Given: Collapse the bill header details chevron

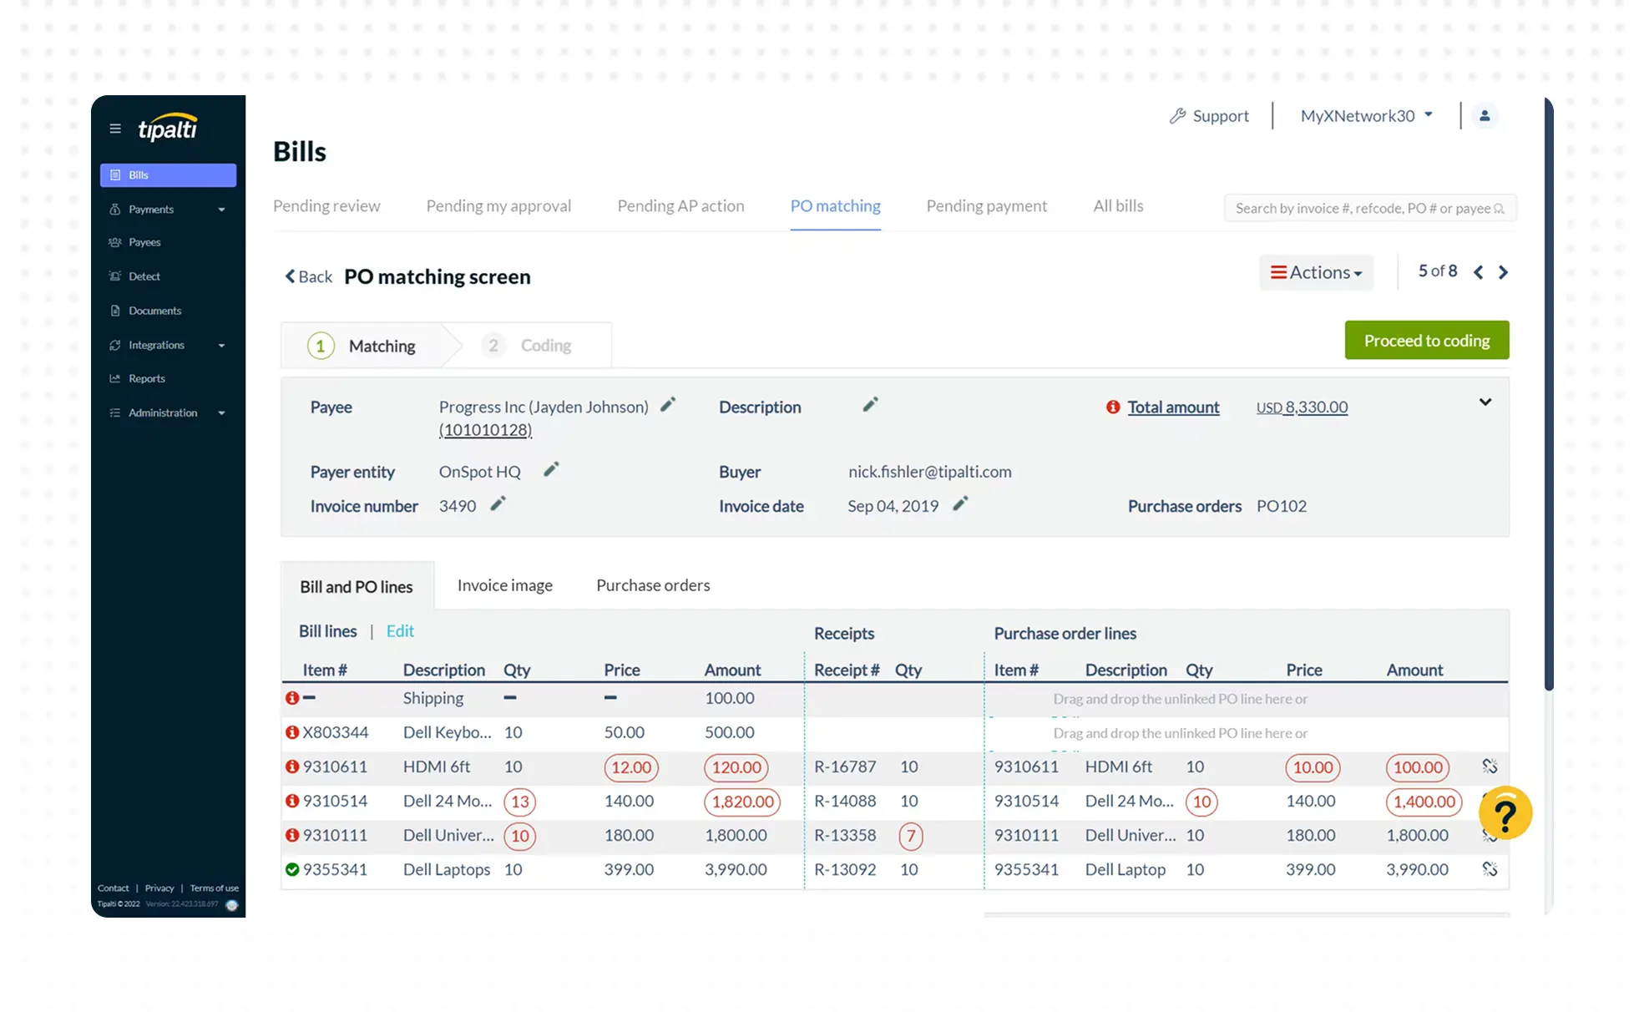Looking at the screenshot, I should (1485, 402).
